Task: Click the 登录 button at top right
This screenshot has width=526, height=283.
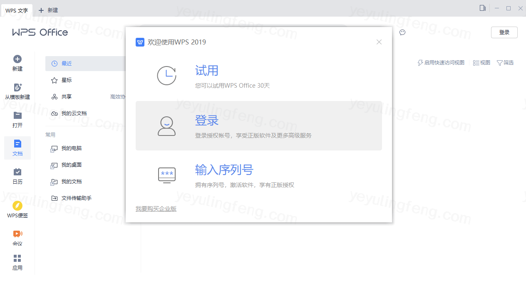Action: [x=504, y=32]
